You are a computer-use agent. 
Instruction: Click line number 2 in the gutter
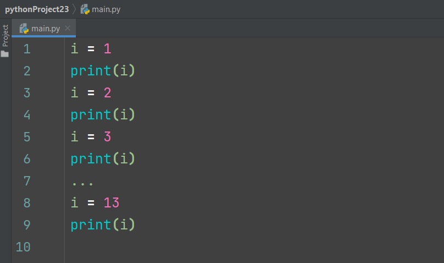(27, 71)
